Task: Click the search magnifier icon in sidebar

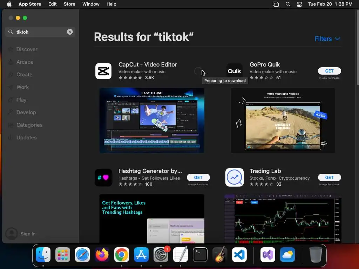Action: pos(11,32)
